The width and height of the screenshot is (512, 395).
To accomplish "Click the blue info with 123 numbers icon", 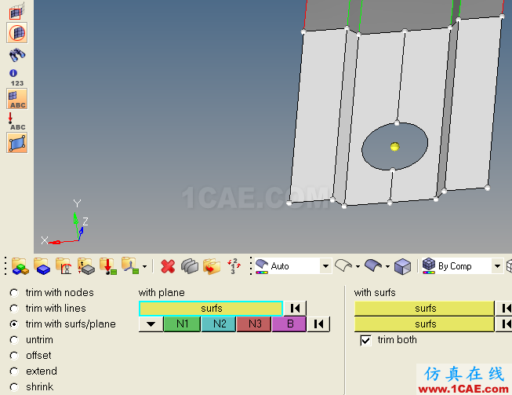I will 16,78.
